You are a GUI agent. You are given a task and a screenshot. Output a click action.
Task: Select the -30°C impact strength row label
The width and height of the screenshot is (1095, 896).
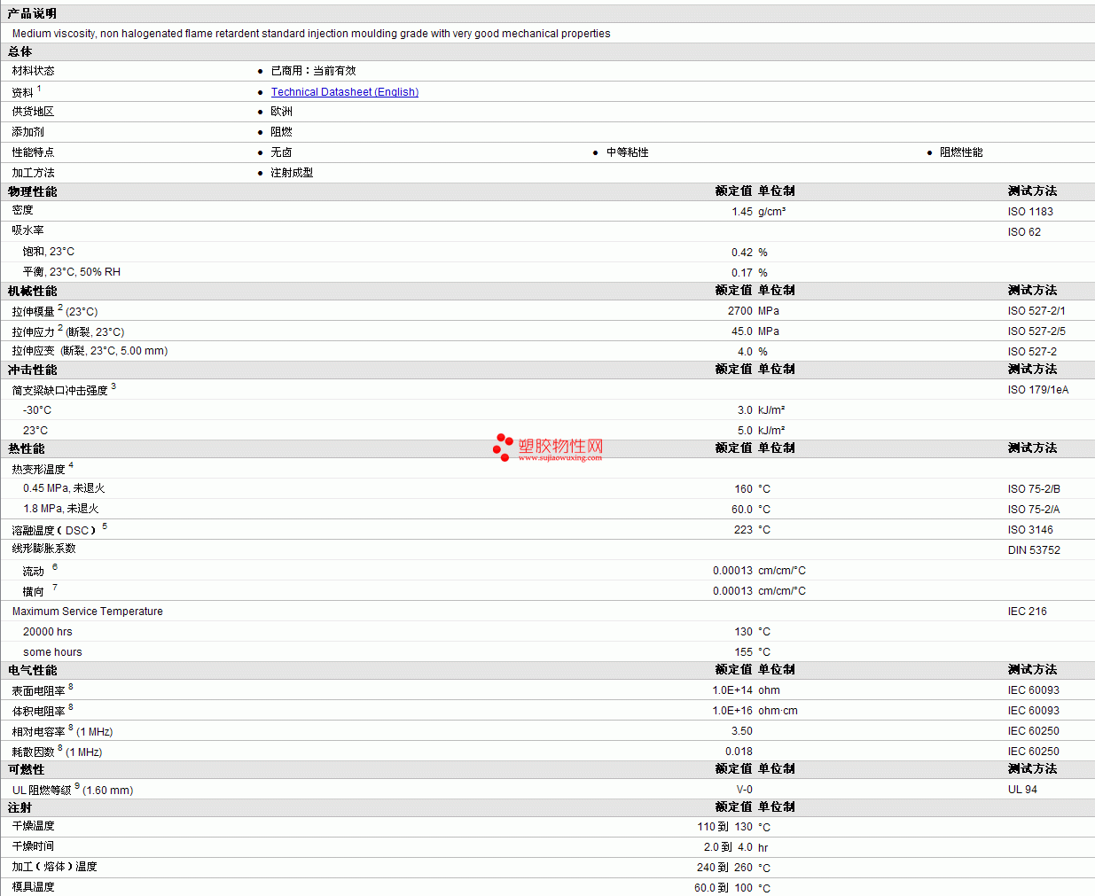[x=37, y=410]
